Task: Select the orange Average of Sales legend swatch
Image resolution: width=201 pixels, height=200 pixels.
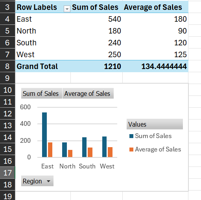Action: coord(131,150)
